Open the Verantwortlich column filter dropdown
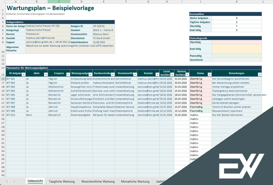Viewport: 273px width, 185px height. click(x=135, y=75)
